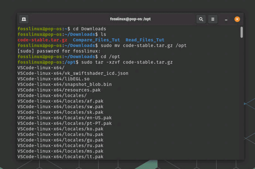
Task: Click the 'VSCode-linux-x64/locales/' output line
Action: point(52,95)
